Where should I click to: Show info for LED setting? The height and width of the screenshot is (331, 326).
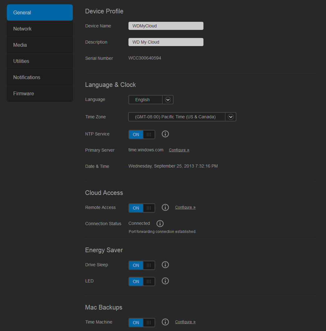165,281
